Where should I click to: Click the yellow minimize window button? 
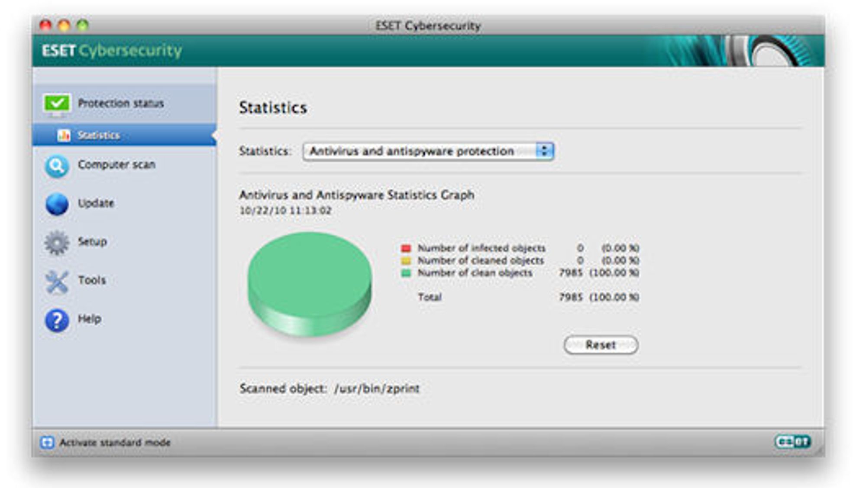(64, 26)
